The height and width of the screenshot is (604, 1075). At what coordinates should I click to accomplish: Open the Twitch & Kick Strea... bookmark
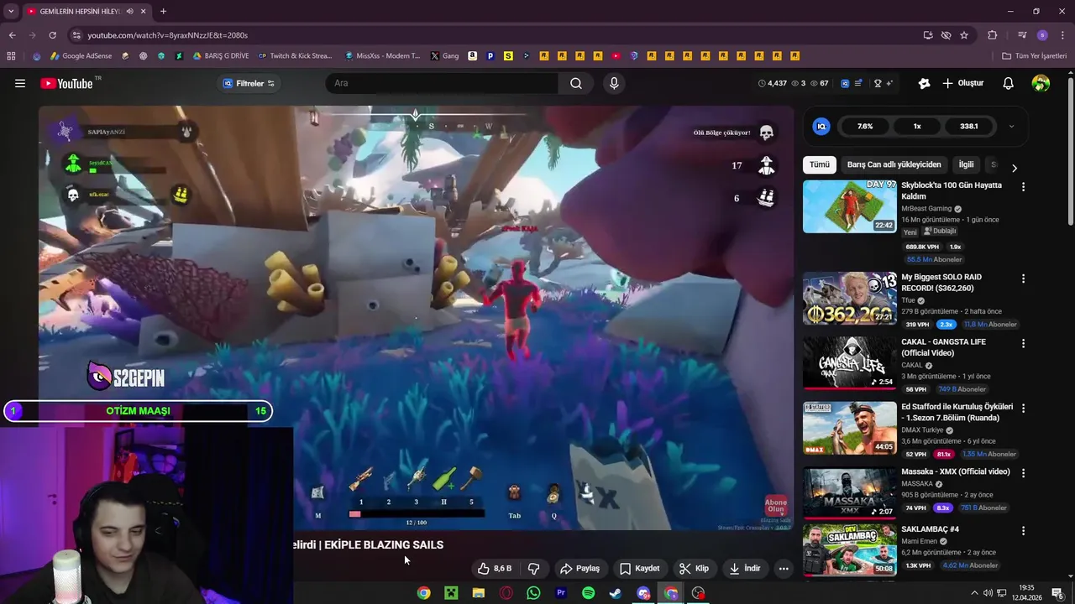click(295, 56)
